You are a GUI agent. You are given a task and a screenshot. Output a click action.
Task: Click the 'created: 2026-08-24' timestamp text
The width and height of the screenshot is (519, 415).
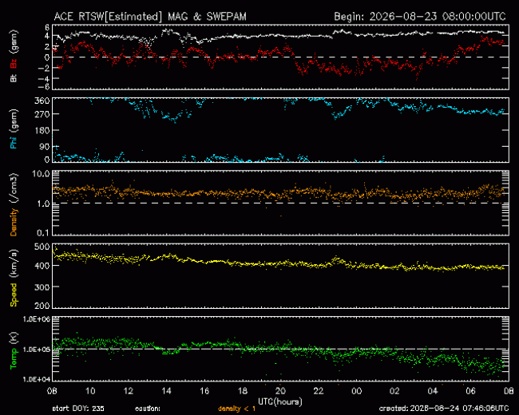[443, 409]
